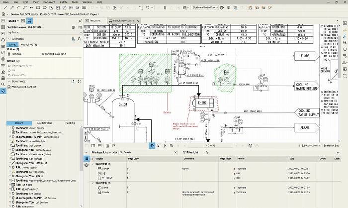
Task: Open the Studio dropdown
Action: tap(13, 21)
